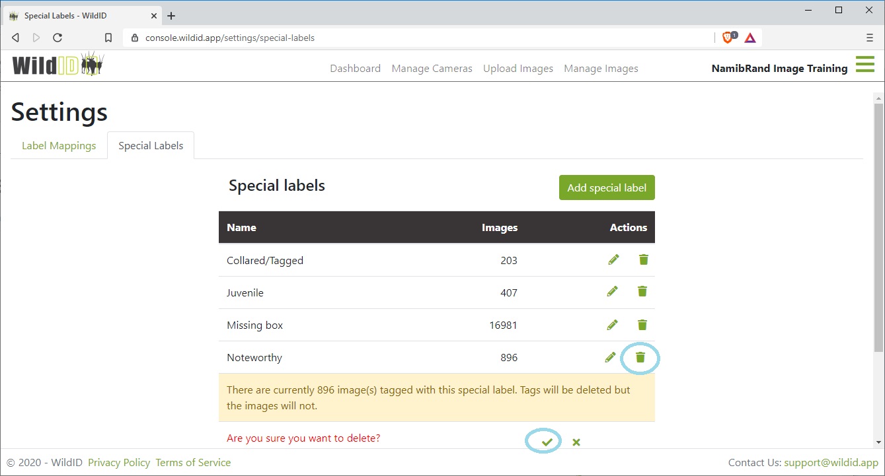Click the Name column header
This screenshot has height=476, width=885.
pyautogui.click(x=241, y=228)
